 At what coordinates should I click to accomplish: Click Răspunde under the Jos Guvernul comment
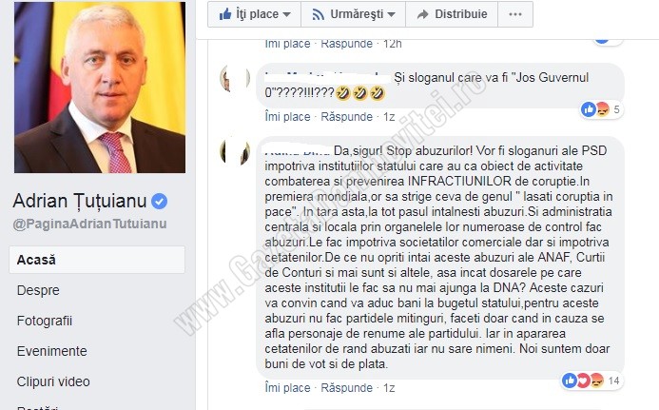[x=347, y=116]
